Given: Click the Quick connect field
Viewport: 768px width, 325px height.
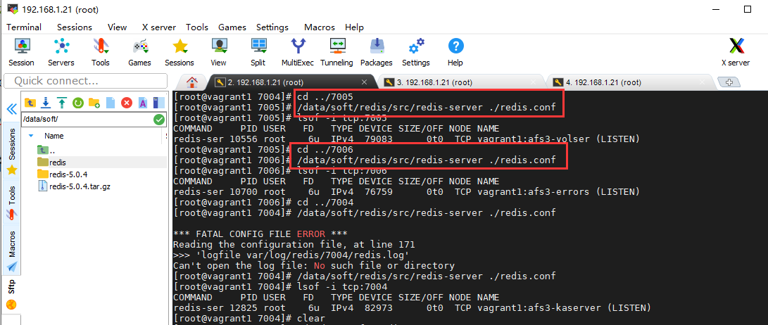Looking at the screenshot, I should point(85,81).
